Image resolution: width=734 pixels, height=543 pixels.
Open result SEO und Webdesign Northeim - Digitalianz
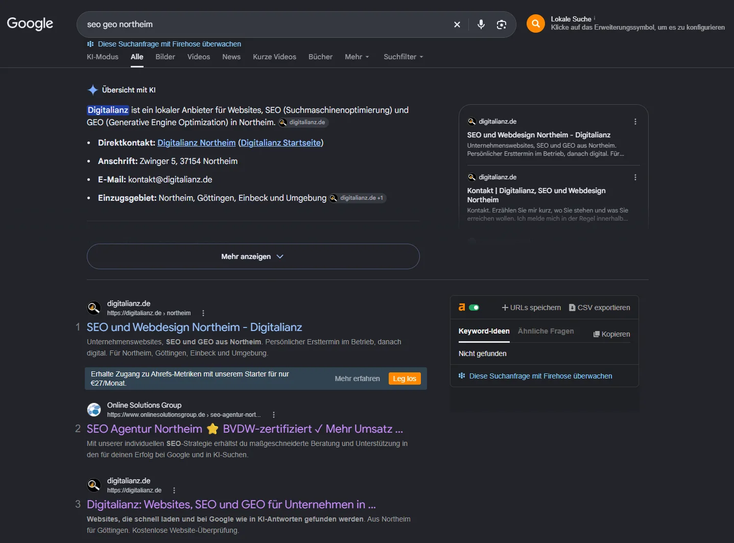(x=195, y=327)
